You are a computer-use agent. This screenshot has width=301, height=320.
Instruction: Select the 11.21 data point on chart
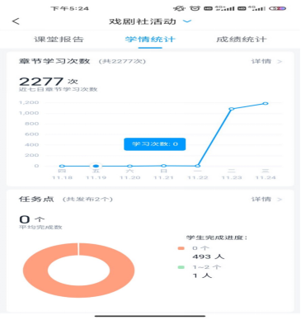(164, 166)
